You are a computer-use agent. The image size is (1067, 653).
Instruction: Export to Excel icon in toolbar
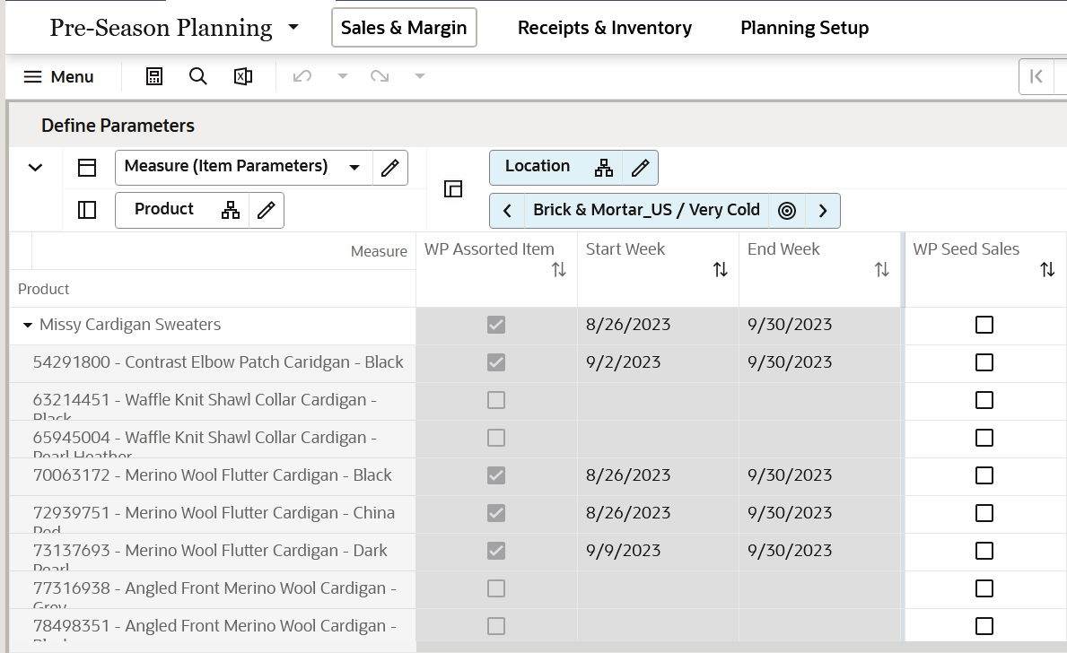pos(243,76)
